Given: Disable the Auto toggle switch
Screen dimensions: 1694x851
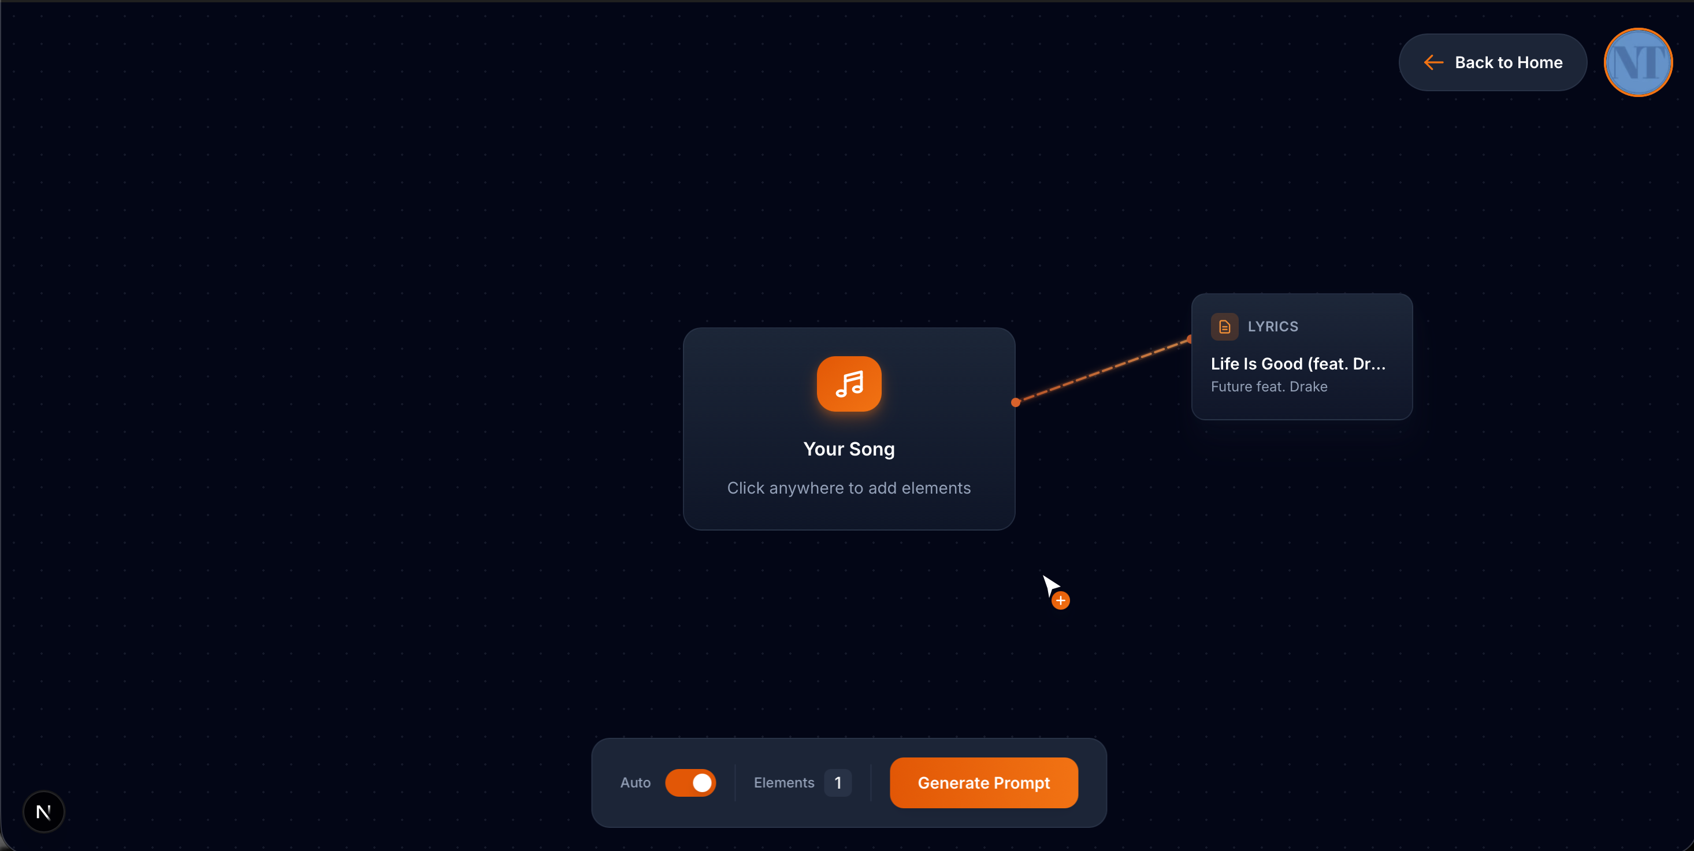Looking at the screenshot, I should point(690,783).
